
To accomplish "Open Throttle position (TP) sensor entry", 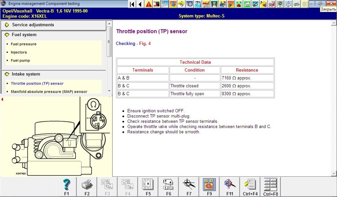I will click(x=37, y=83).
